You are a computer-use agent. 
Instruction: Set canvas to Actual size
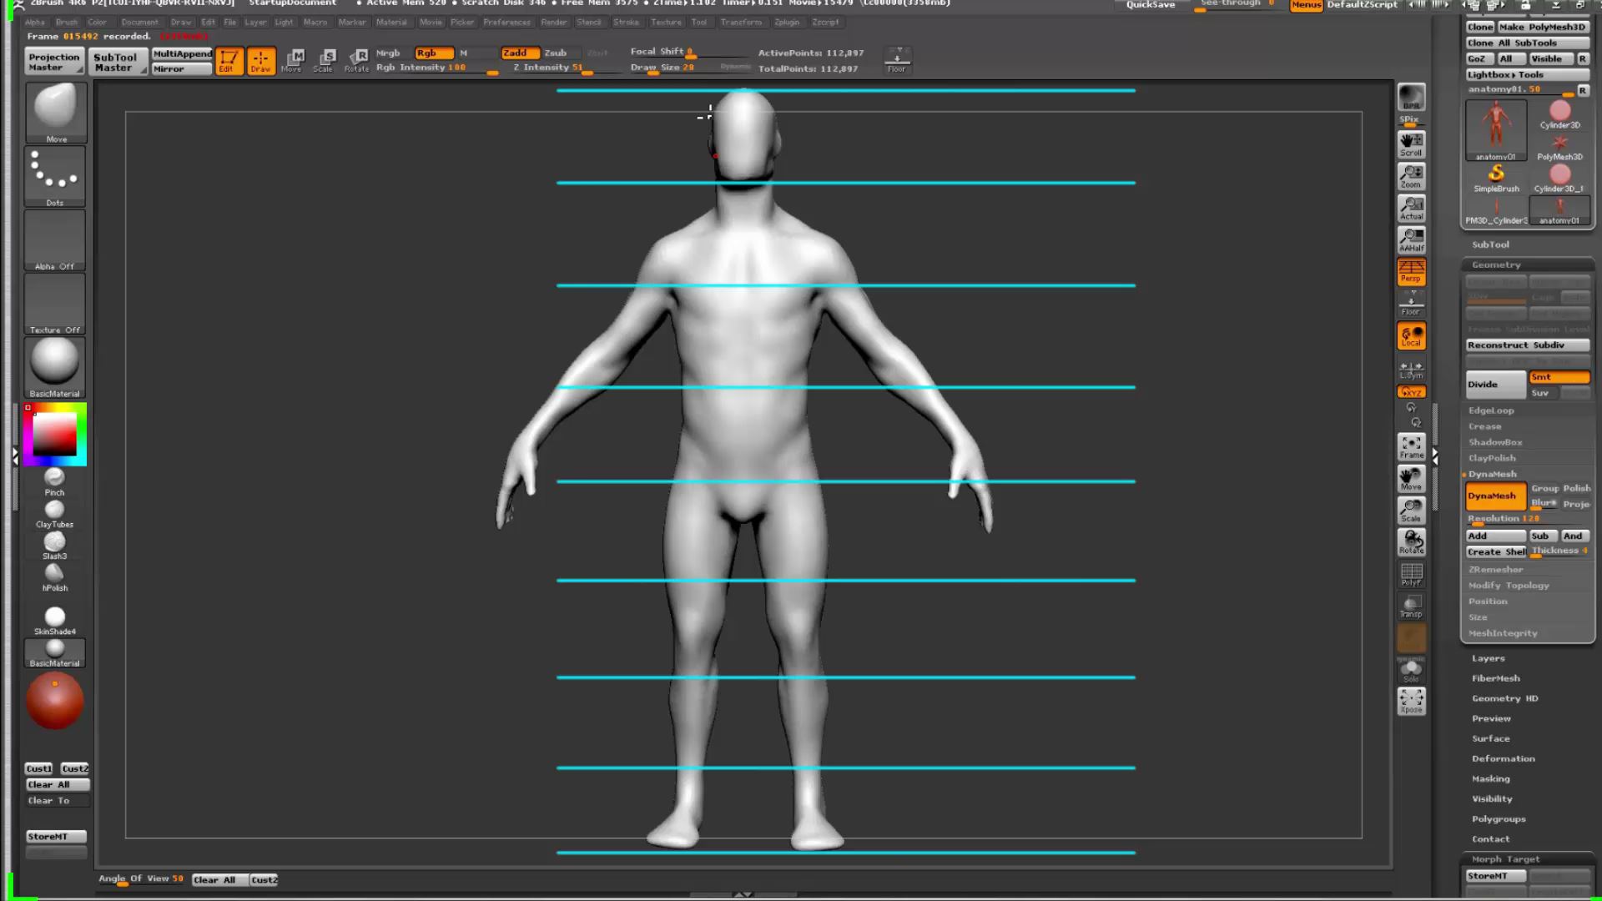click(x=1411, y=207)
